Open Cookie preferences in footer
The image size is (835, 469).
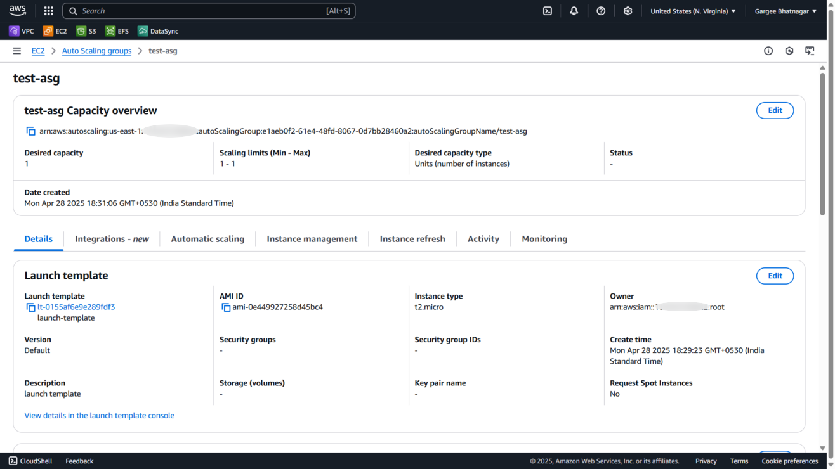790,461
